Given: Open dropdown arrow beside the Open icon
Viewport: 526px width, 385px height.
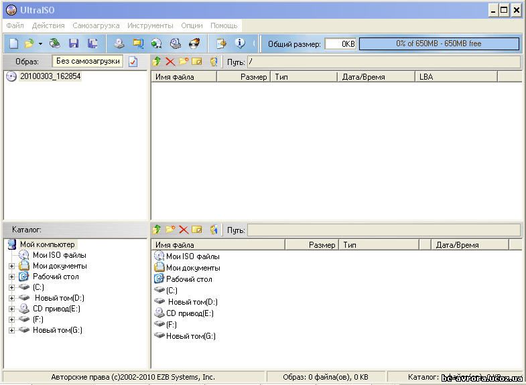Looking at the screenshot, I should click(40, 44).
